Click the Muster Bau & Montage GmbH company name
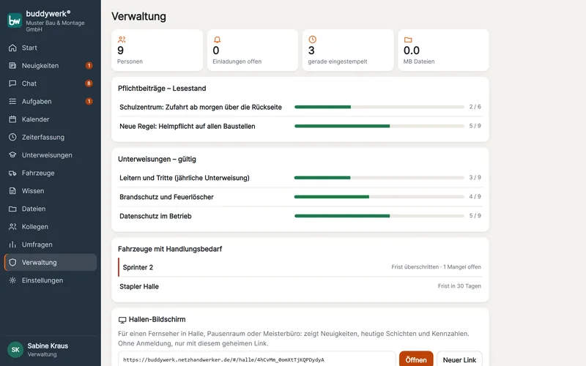 [55, 26]
